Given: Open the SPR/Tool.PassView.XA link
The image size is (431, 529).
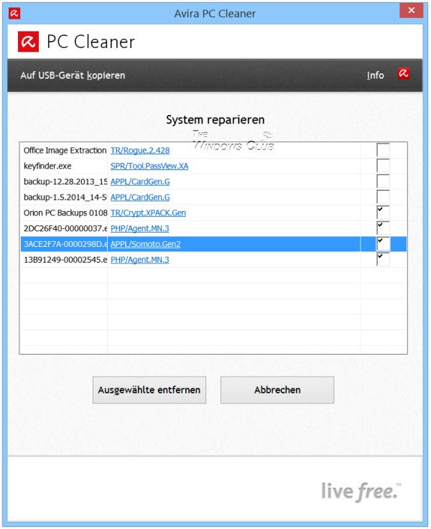Looking at the screenshot, I should click(x=149, y=166).
